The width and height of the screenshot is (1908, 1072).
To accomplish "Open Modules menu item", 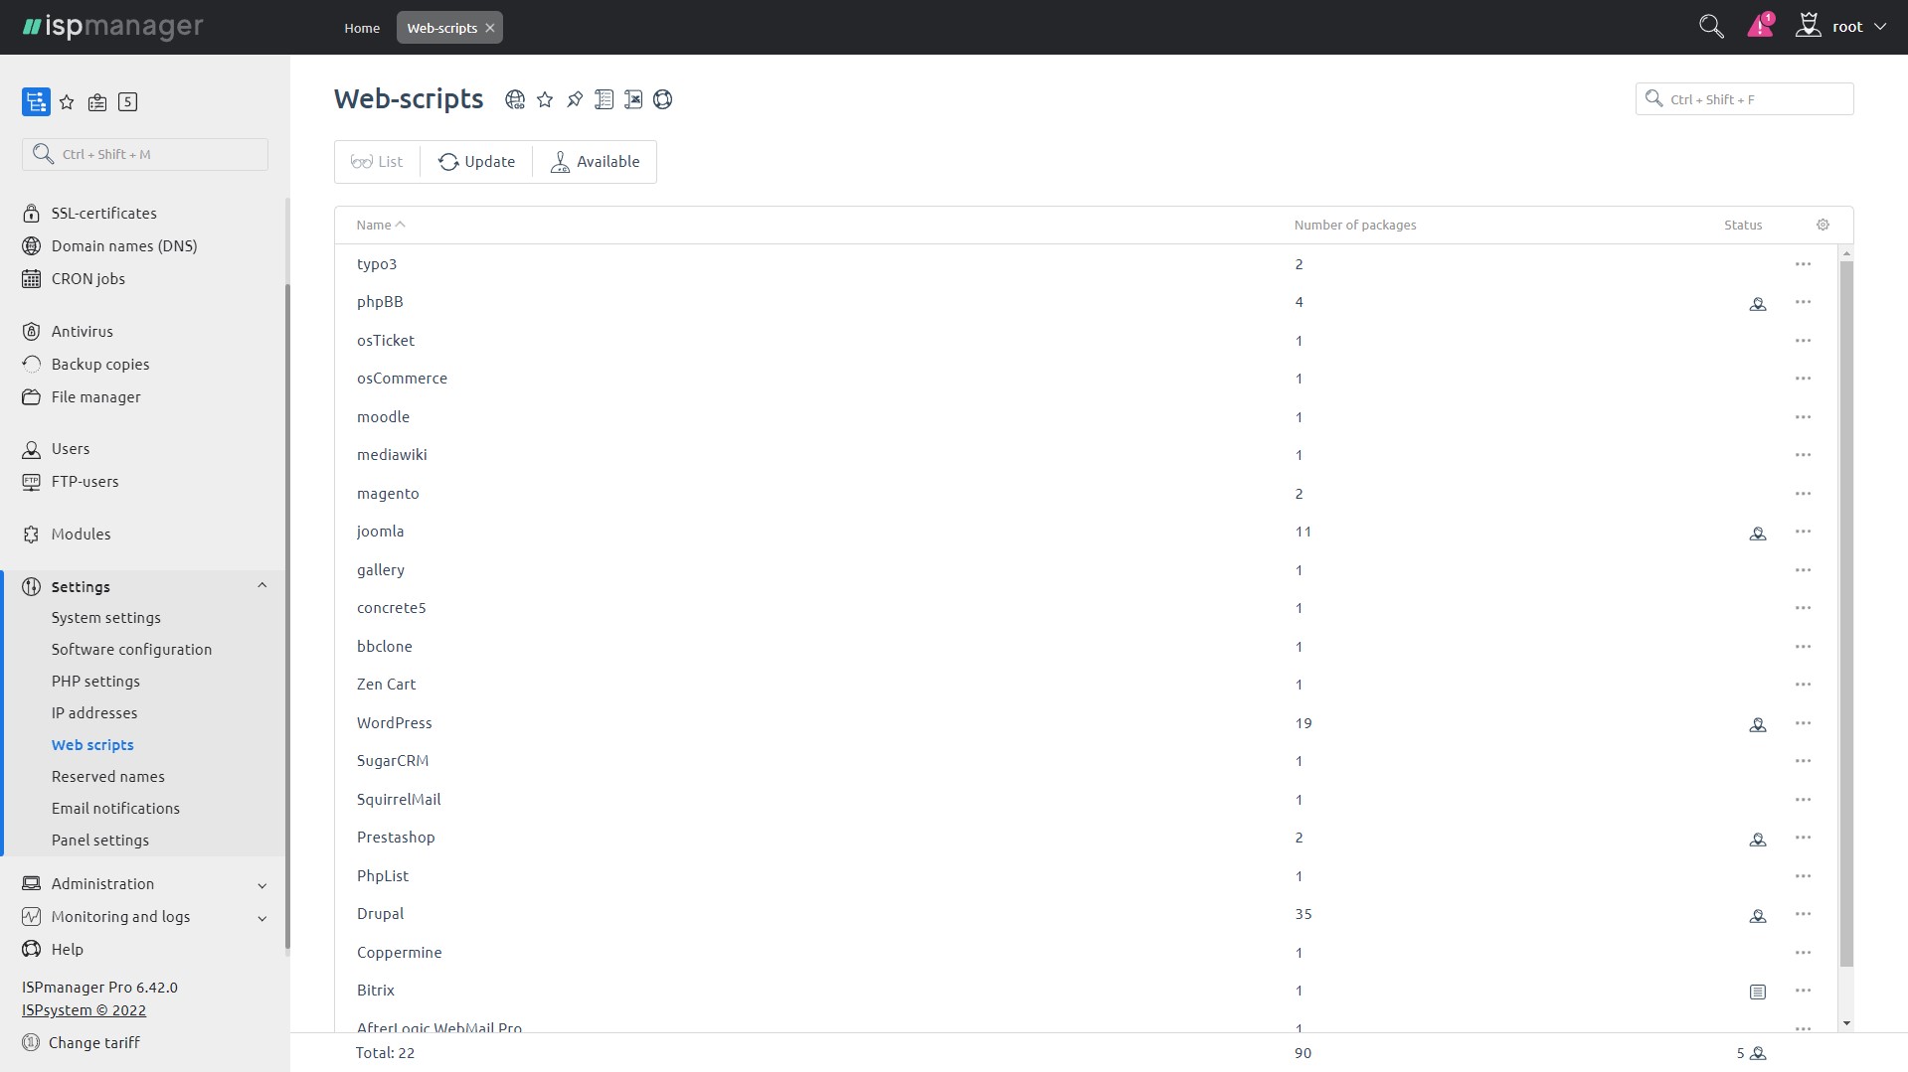I will tap(82, 535).
